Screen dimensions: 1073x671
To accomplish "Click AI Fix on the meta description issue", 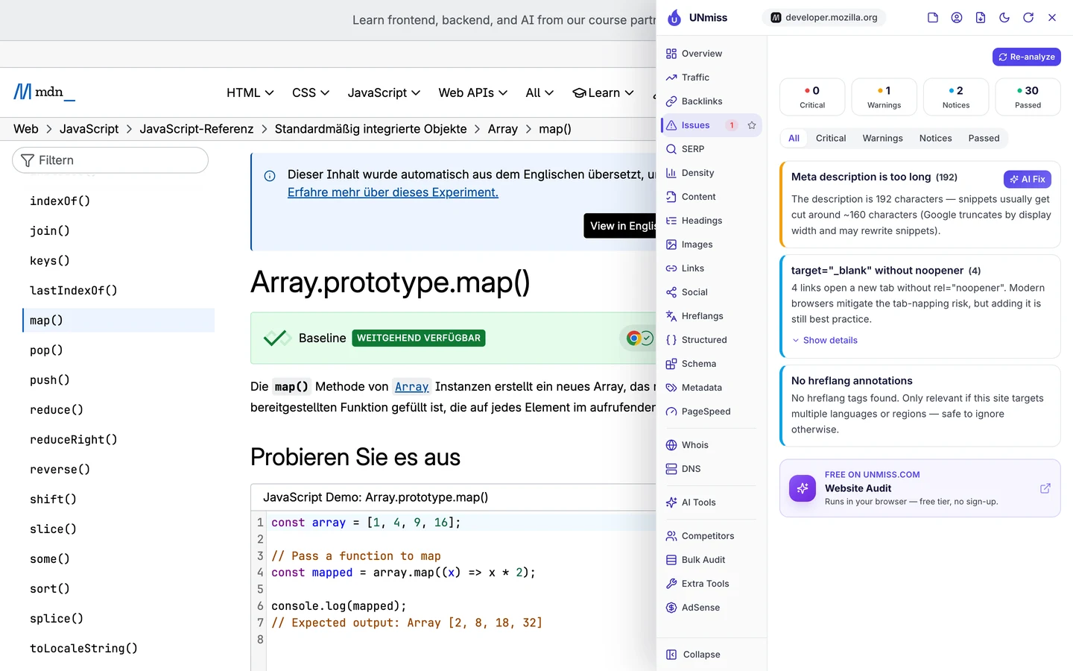I will coord(1028,179).
